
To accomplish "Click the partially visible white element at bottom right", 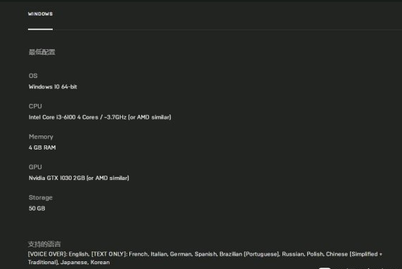I will click(x=325, y=268).
